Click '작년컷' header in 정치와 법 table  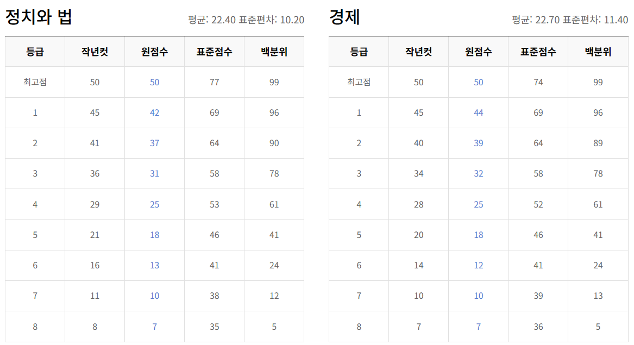(95, 52)
